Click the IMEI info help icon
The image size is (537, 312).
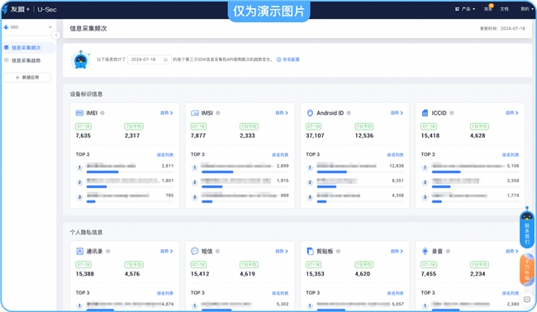[x=102, y=113]
